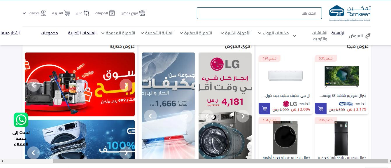Open the collections menu item

click(49, 33)
